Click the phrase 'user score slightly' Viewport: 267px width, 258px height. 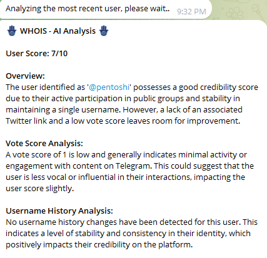39,189
